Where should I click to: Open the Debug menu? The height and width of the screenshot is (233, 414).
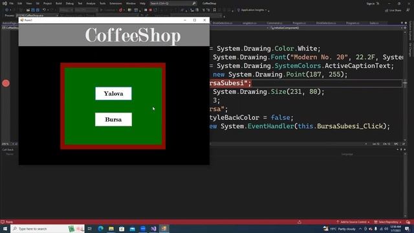70,3
